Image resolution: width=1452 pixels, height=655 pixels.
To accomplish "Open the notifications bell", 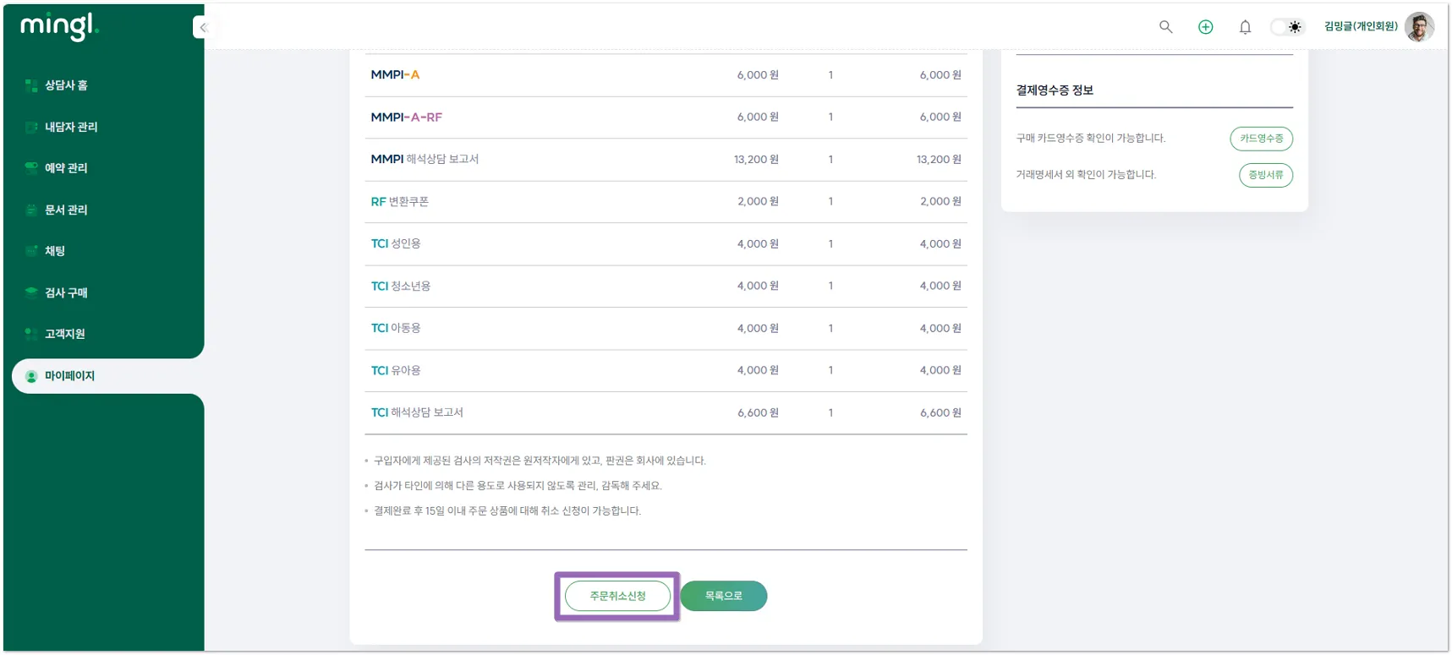I will [x=1245, y=27].
